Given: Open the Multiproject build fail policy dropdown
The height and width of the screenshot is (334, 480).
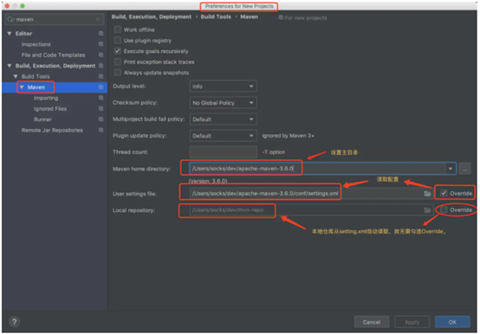Looking at the screenshot, I should tap(224, 119).
